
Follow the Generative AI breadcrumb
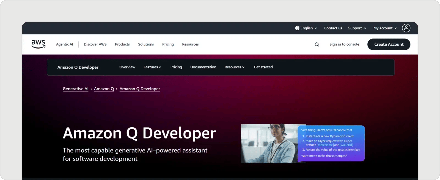76,89
